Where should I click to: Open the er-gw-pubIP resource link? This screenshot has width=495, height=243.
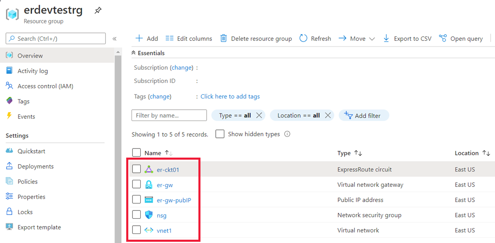[174, 200]
